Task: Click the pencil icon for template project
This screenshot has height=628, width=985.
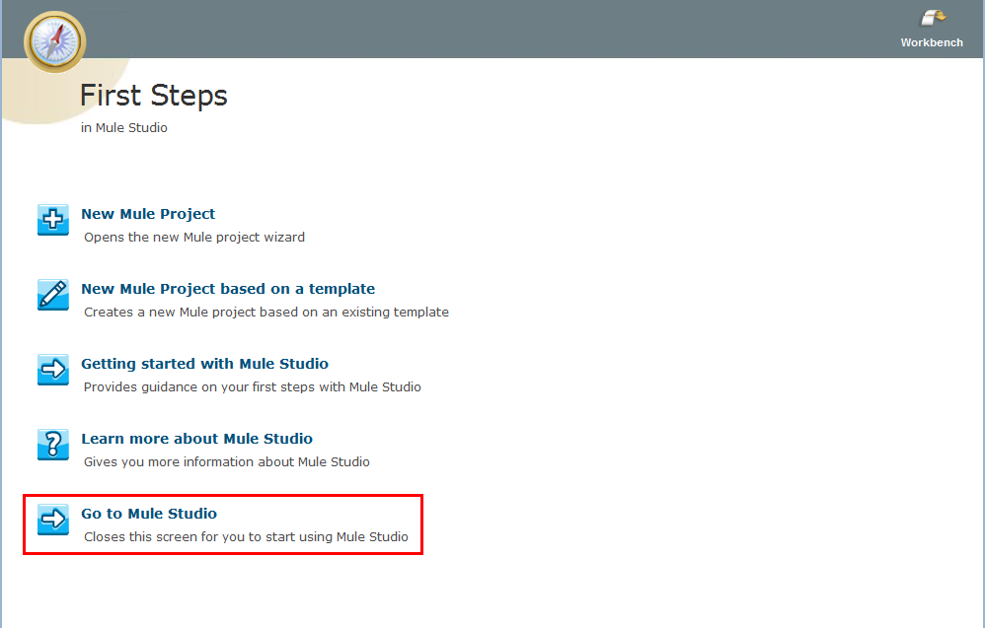Action: pyautogui.click(x=52, y=295)
